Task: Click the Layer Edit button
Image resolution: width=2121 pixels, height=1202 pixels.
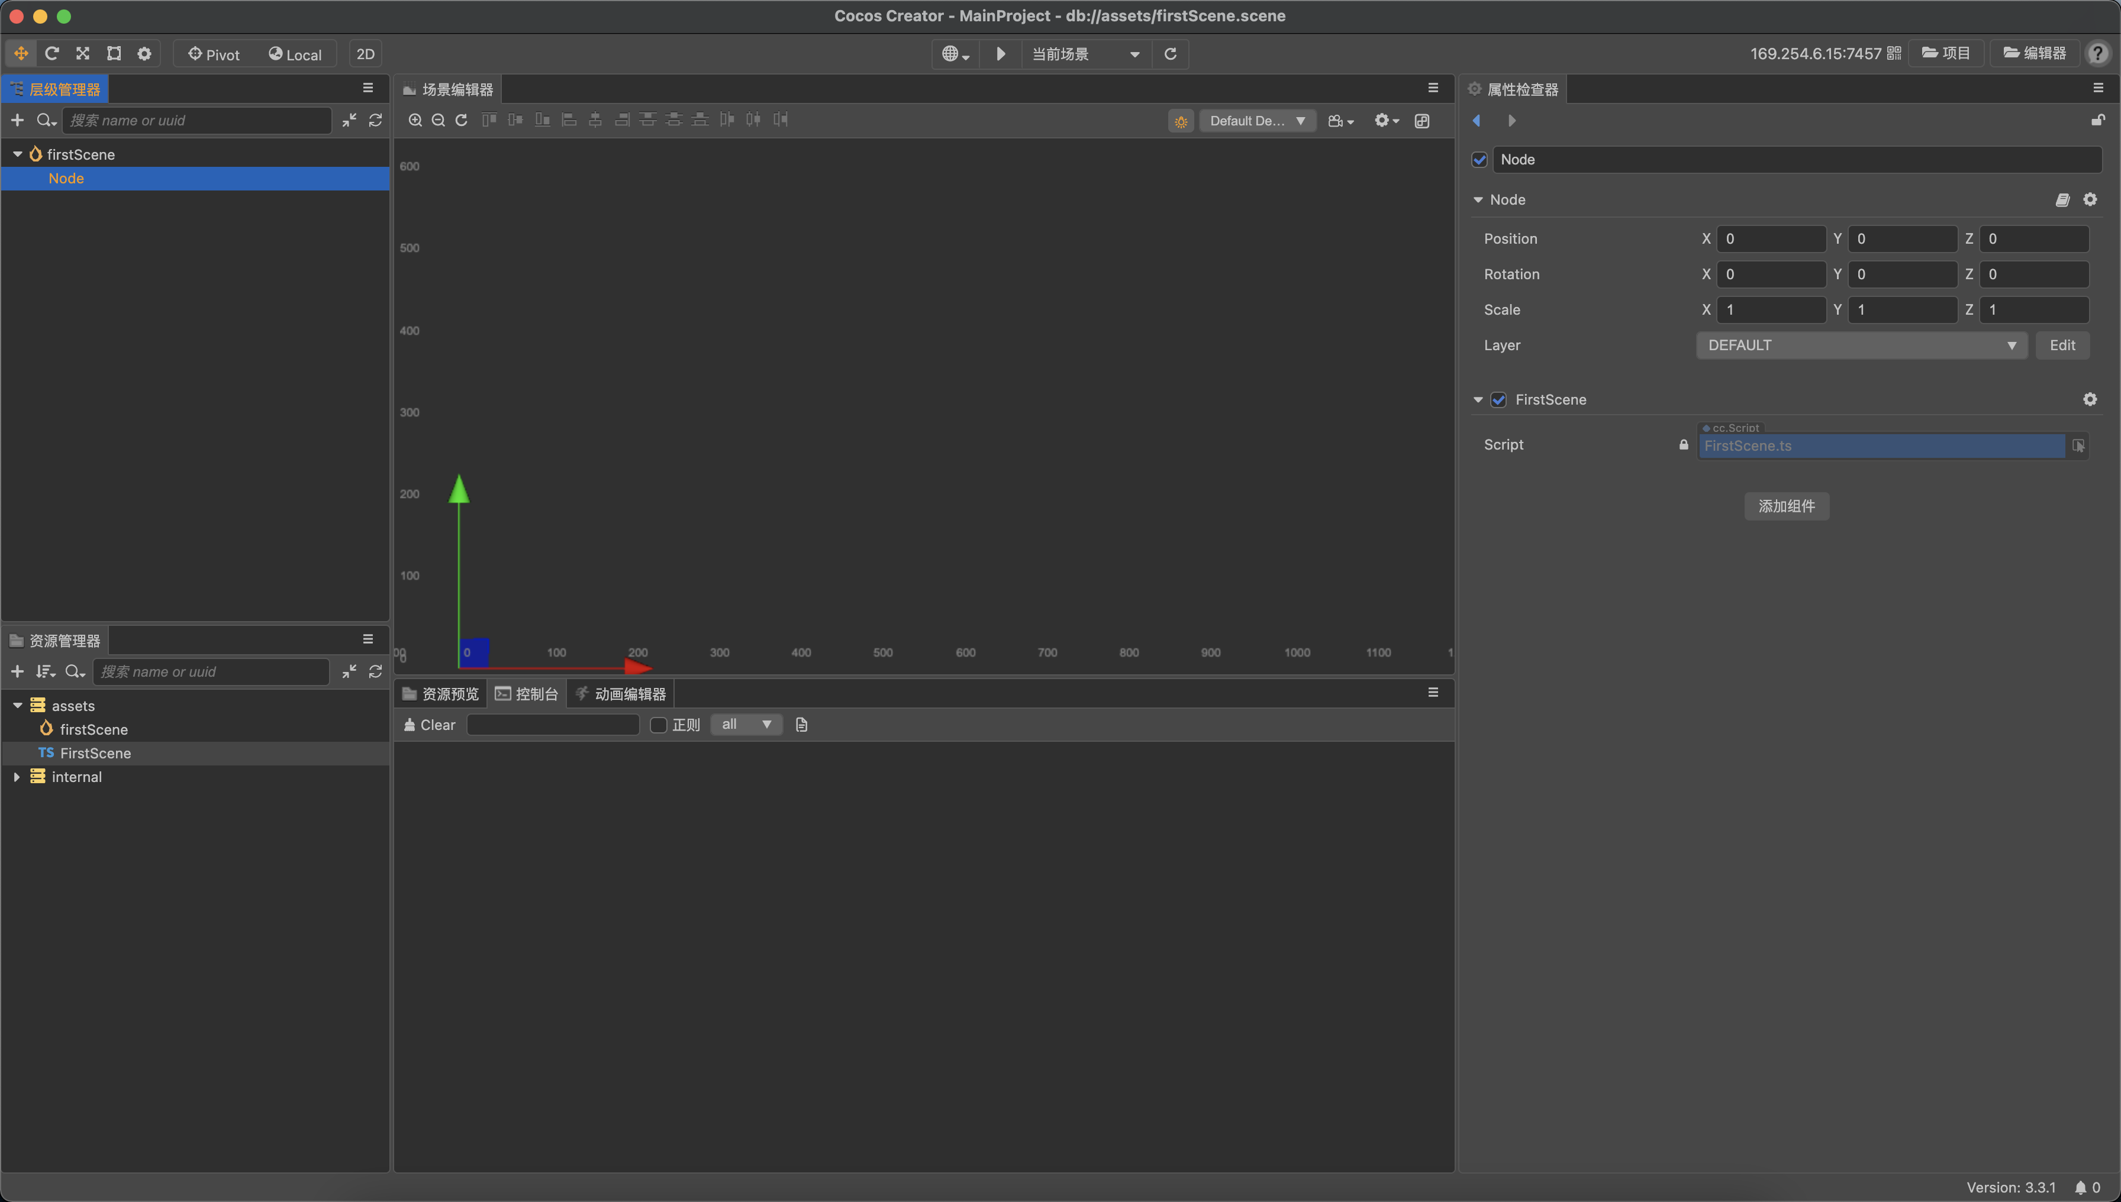Action: tap(2062, 346)
